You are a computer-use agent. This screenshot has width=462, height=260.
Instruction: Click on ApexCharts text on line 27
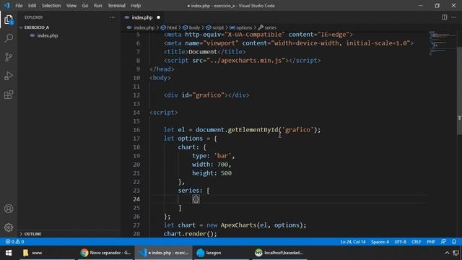(239, 225)
